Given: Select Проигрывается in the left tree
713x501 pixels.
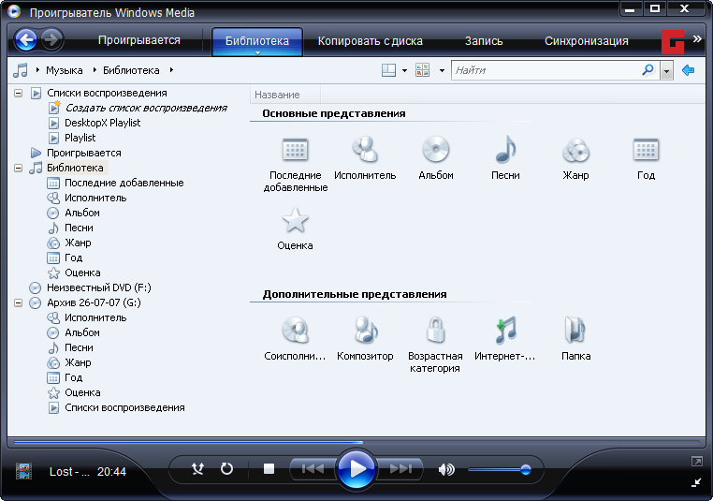Looking at the screenshot, I should (x=83, y=153).
